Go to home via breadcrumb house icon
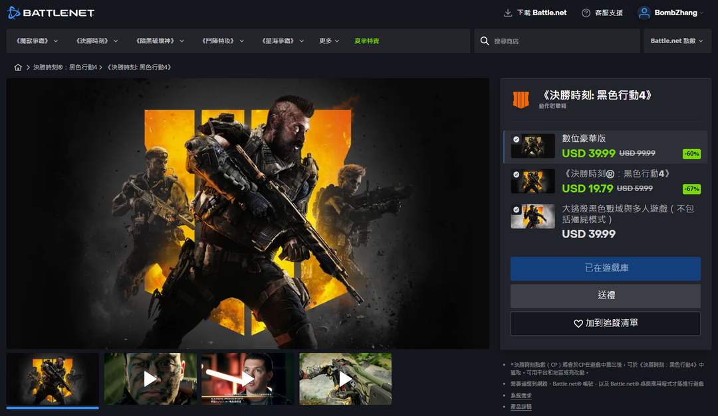This screenshot has height=416, width=718. 18,67
